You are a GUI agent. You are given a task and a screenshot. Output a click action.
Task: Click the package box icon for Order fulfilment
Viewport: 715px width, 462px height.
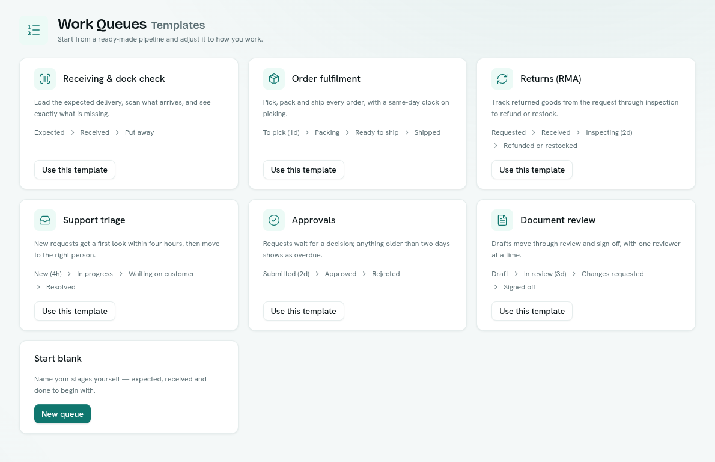pyautogui.click(x=274, y=79)
